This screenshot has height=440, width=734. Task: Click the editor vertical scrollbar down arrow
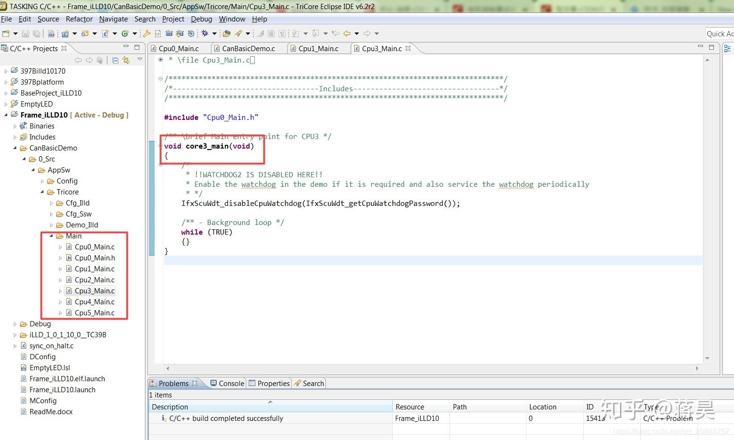707,358
